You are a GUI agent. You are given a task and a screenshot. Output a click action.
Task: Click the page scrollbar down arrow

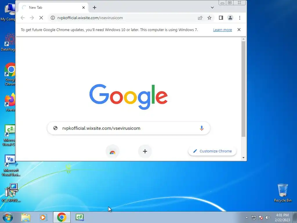pyautogui.click(x=243, y=158)
